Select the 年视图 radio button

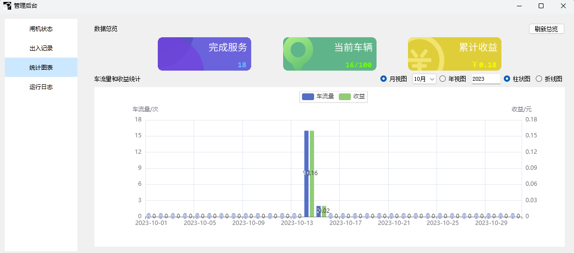(x=442, y=79)
